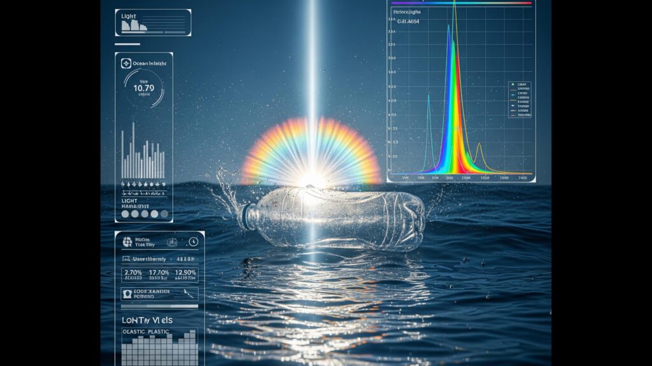Click the top entry in chart legend

pyautogui.click(x=521, y=84)
